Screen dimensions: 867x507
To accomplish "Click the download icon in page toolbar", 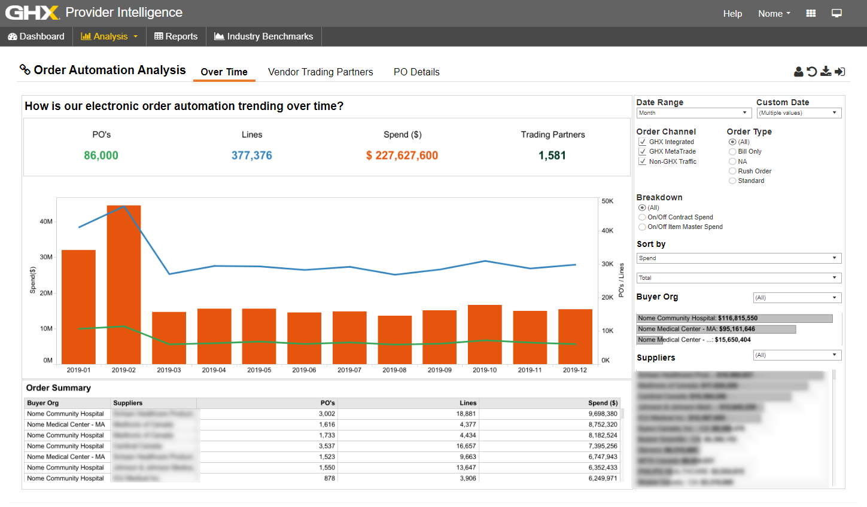I will coord(826,72).
